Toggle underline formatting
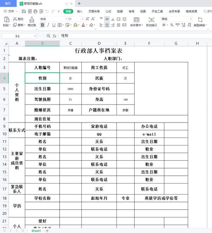 point(54,25)
